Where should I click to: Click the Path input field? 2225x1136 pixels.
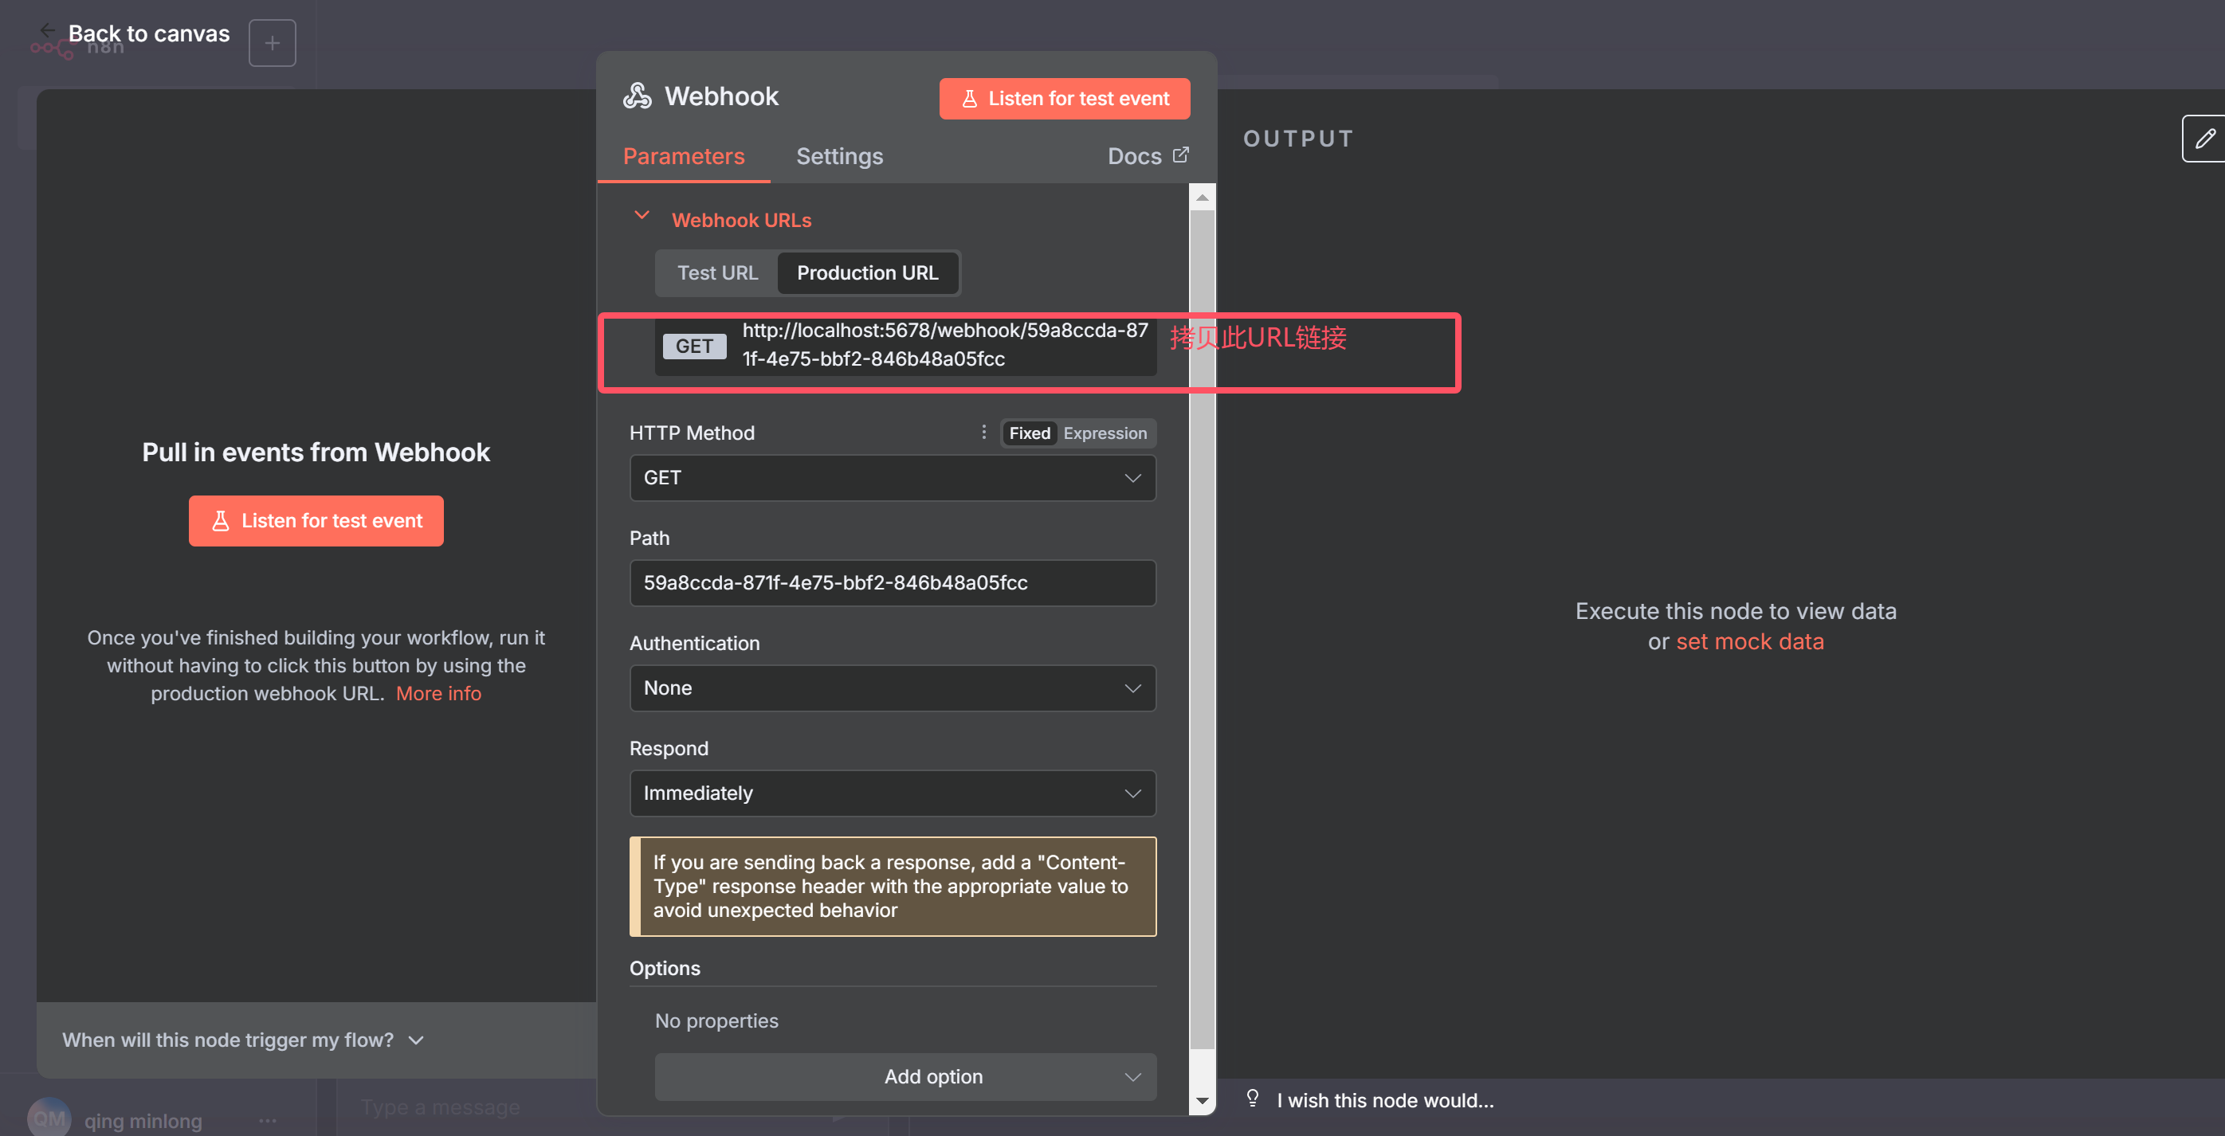893,582
